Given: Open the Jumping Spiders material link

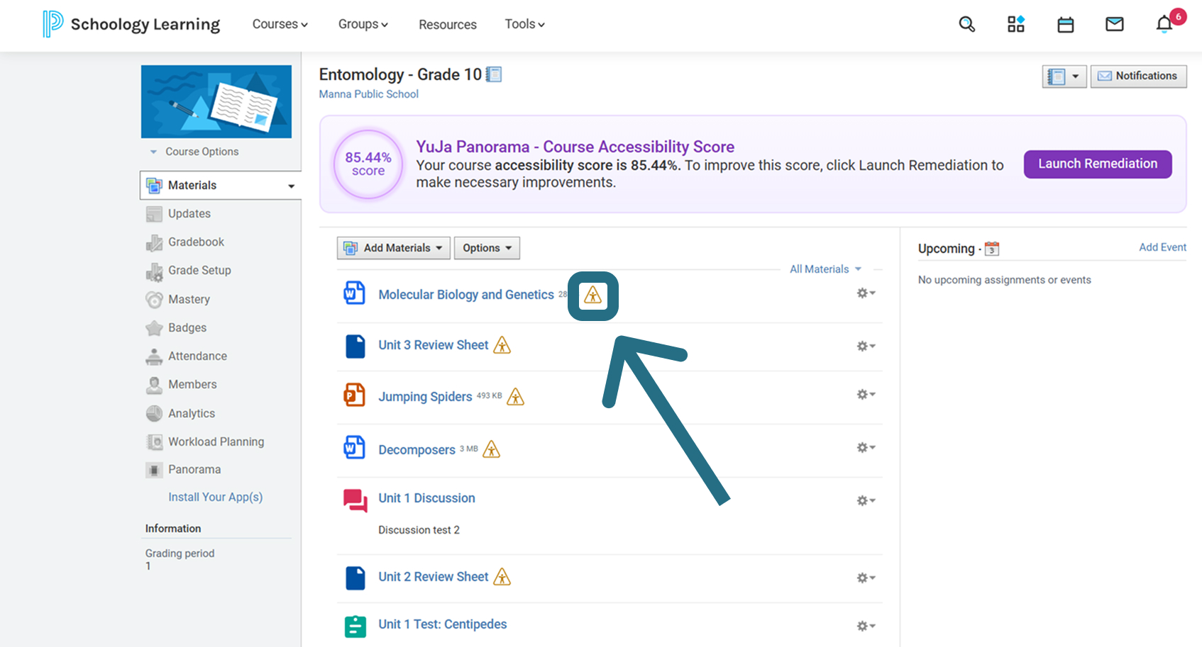Looking at the screenshot, I should 425,396.
